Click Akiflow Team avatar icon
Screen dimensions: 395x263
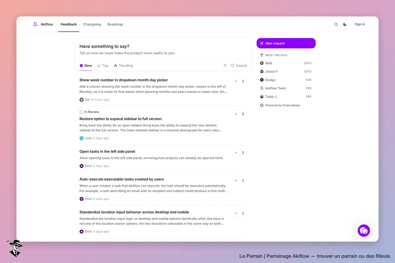pos(262,88)
